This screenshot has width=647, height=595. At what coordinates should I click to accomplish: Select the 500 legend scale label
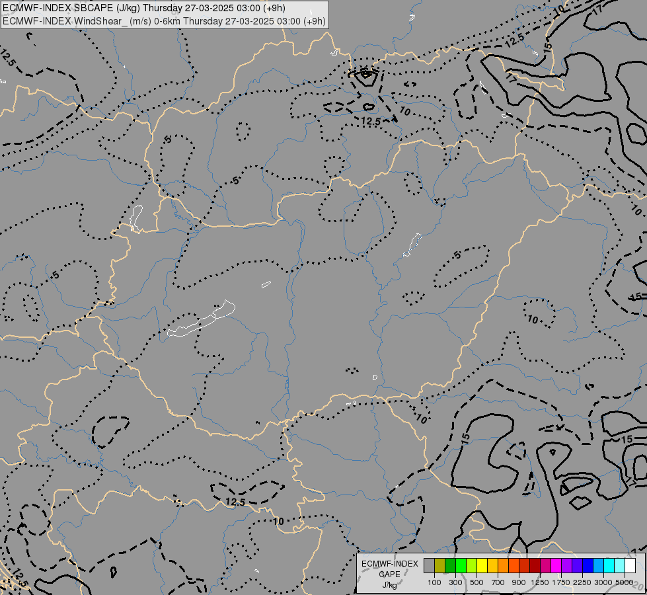(x=476, y=582)
